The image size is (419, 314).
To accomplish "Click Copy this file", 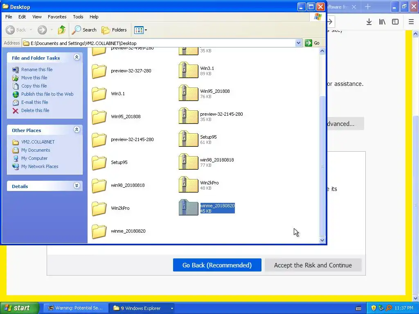I will coord(34,86).
